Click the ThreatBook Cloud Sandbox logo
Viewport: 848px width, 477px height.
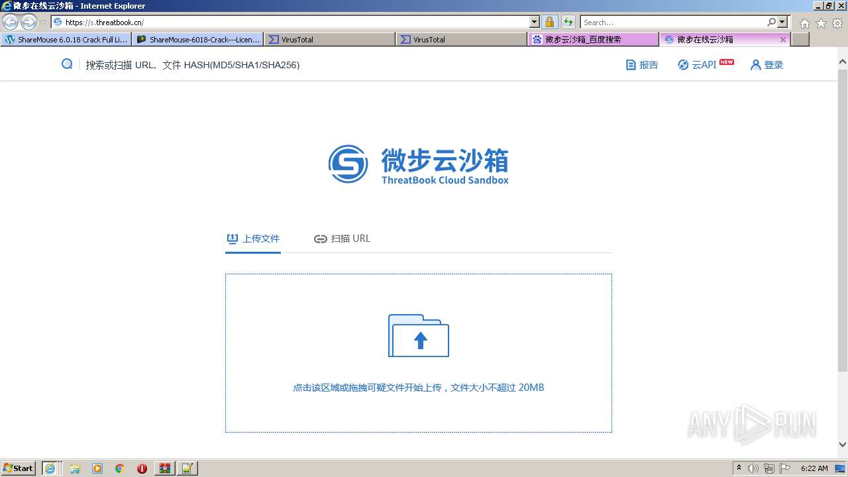[x=419, y=164]
